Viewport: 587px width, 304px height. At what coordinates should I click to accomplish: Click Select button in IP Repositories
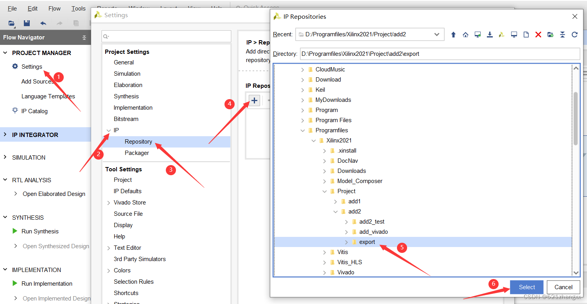point(527,287)
